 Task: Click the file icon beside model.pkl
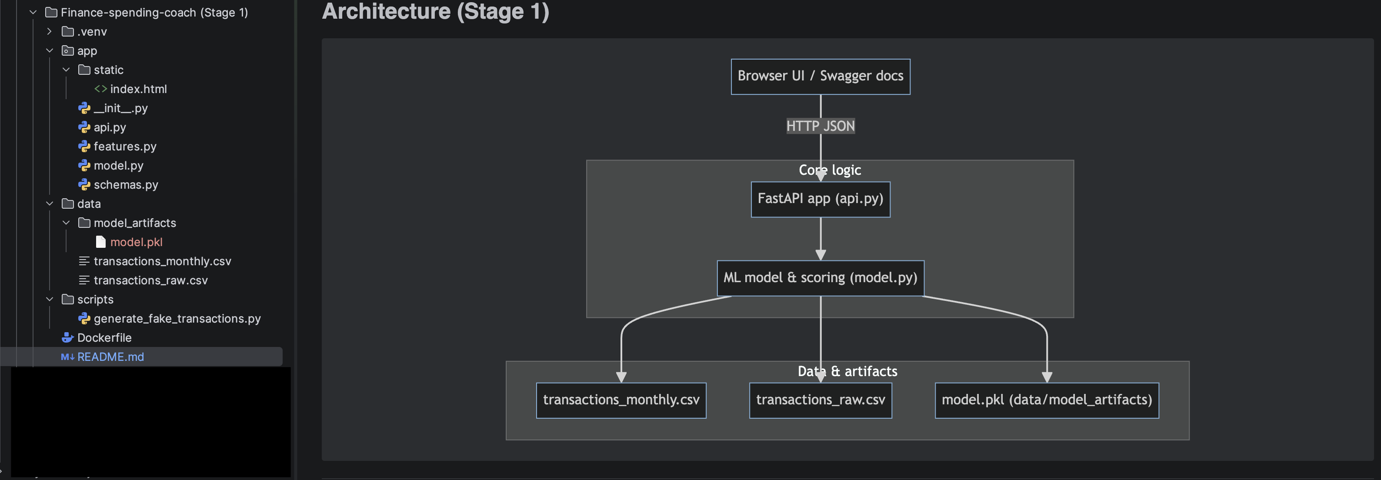(100, 241)
